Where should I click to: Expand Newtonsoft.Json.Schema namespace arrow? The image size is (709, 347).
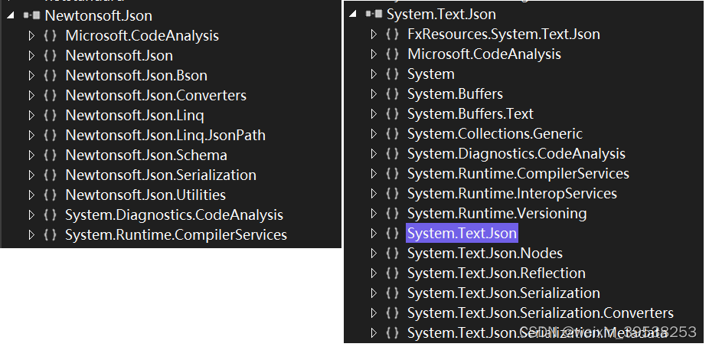[x=31, y=155]
